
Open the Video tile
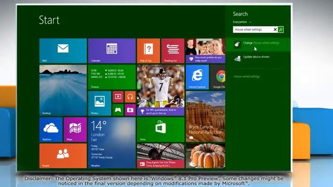118,97
